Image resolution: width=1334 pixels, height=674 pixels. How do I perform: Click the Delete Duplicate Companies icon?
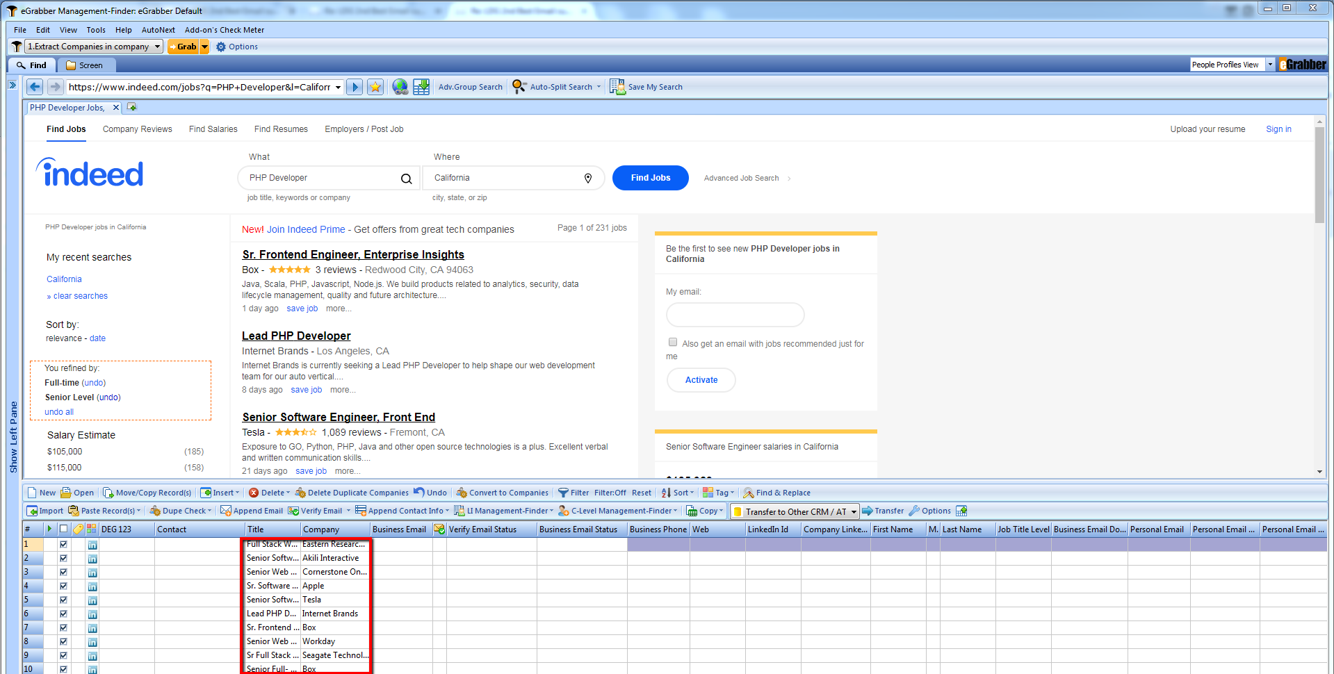tap(300, 493)
